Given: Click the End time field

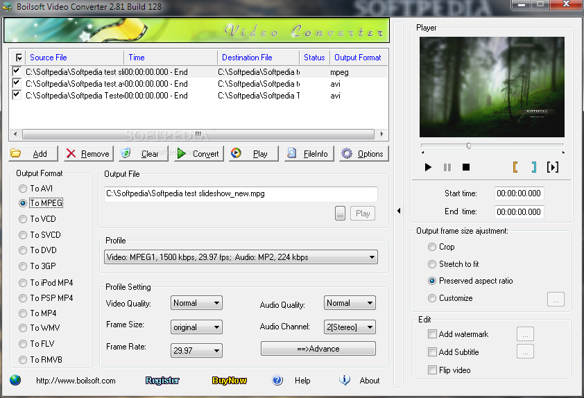Looking at the screenshot, I should coord(519,212).
